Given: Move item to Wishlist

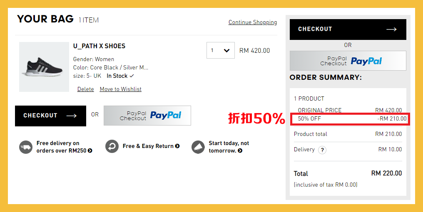Looking at the screenshot, I should pos(120,89).
